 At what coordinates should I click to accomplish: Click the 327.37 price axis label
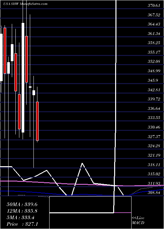point(154,136)
